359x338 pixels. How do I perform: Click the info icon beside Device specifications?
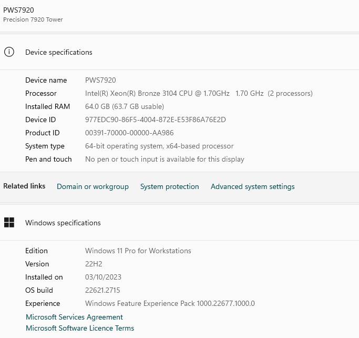click(x=9, y=52)
